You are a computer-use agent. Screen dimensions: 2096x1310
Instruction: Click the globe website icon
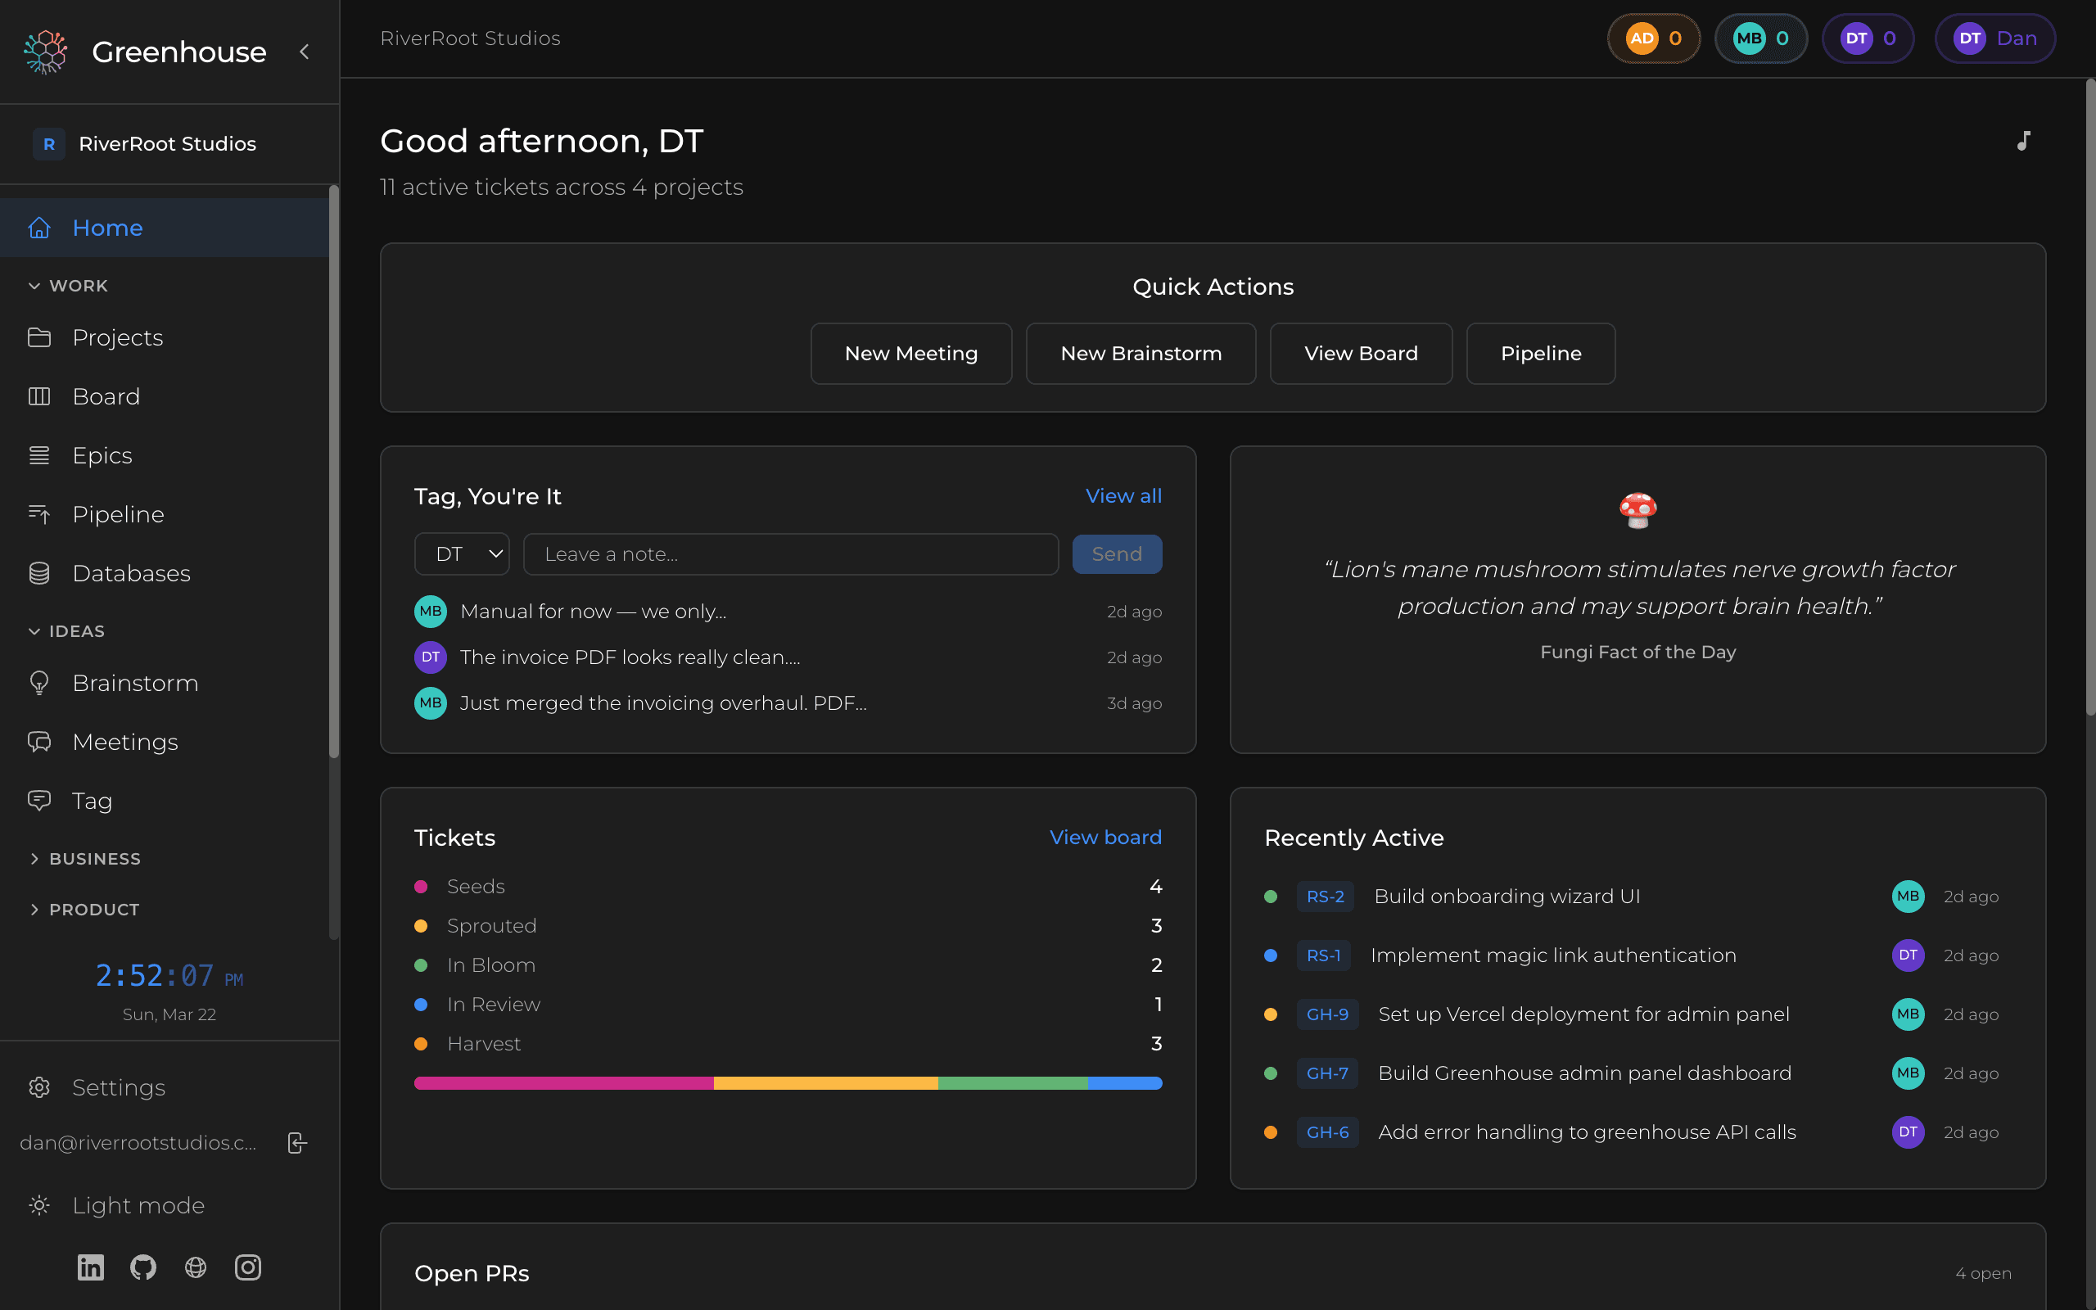196,1267
